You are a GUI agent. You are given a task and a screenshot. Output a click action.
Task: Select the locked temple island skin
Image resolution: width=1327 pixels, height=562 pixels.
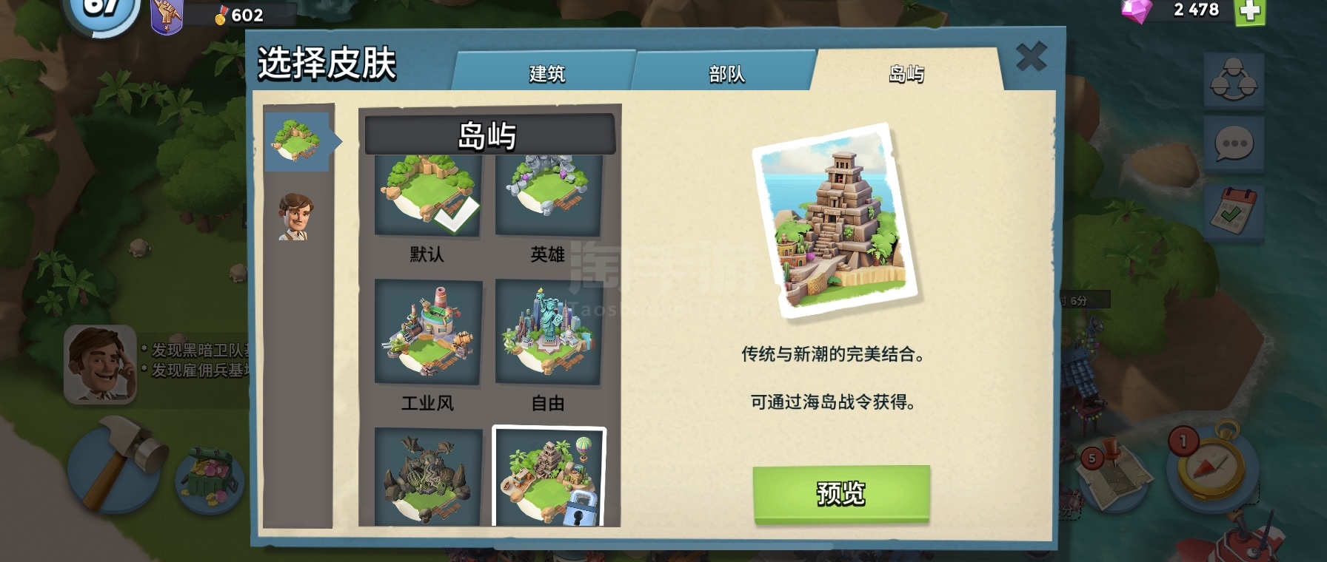click(x=549, y=477)
